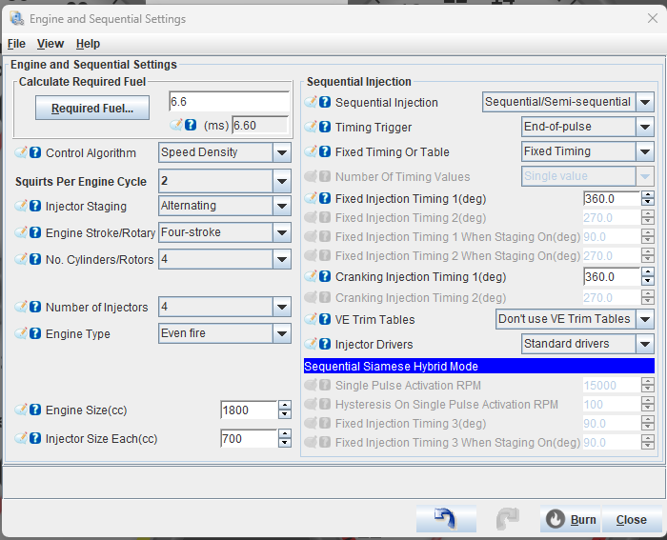Click the edit pencil icon beside Engine Size(cc)
667x540 pixels.
tap(22, 410)
